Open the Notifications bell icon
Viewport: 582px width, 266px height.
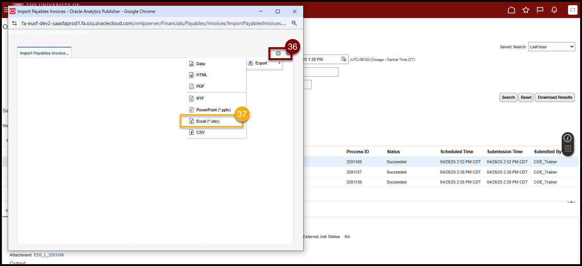pyautogui.click(x=554, y=10)
